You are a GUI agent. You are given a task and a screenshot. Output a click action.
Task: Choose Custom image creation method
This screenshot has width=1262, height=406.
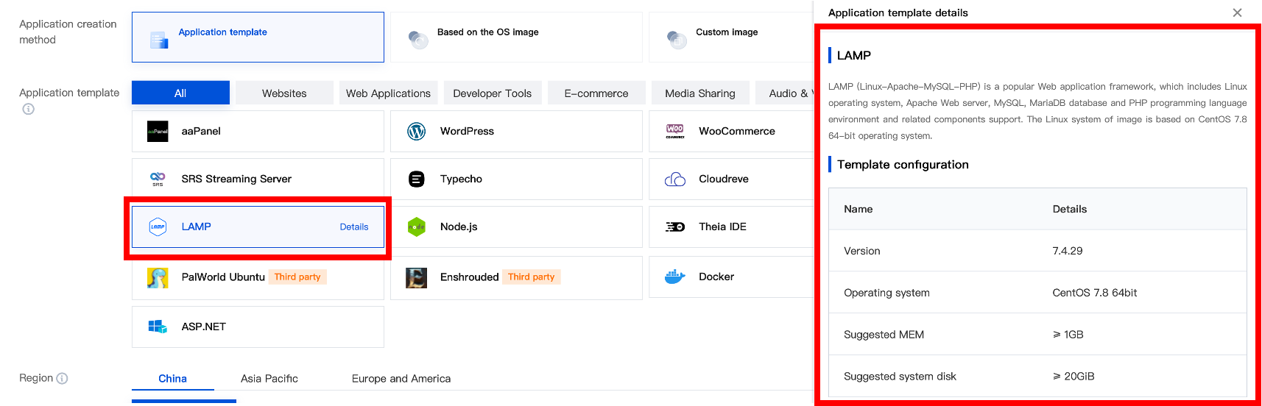click(x=730, y=37)
